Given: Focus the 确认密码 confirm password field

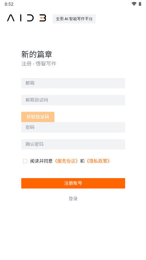Looking at the screenshot, I should click(73, 144).
